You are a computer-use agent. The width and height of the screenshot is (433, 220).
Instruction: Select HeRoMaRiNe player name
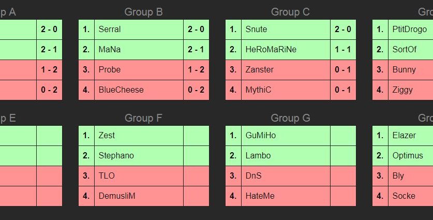pos(271,50)
